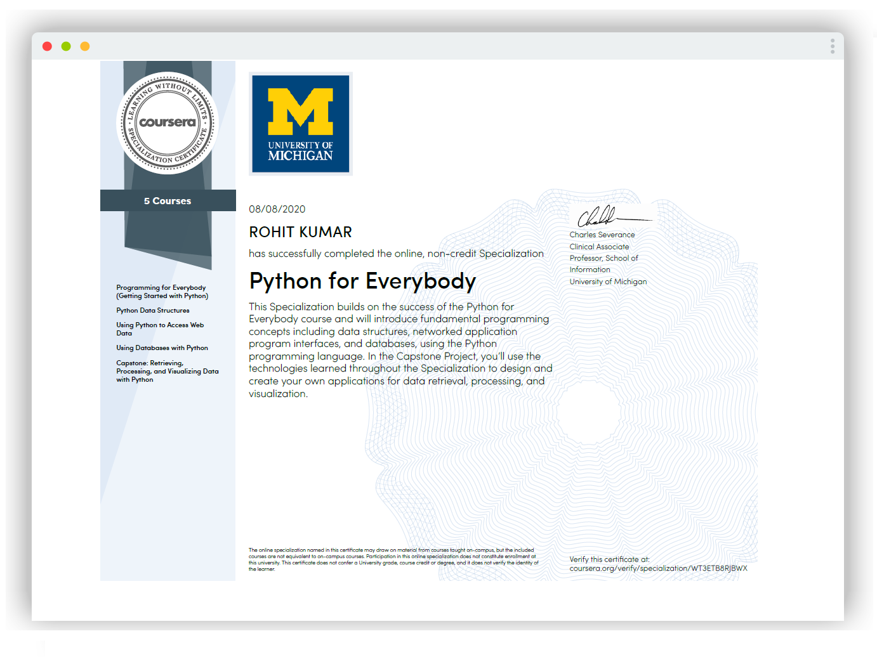Click the University of Michigan logo
877x657 pixels.
click(x=301, y=124)
